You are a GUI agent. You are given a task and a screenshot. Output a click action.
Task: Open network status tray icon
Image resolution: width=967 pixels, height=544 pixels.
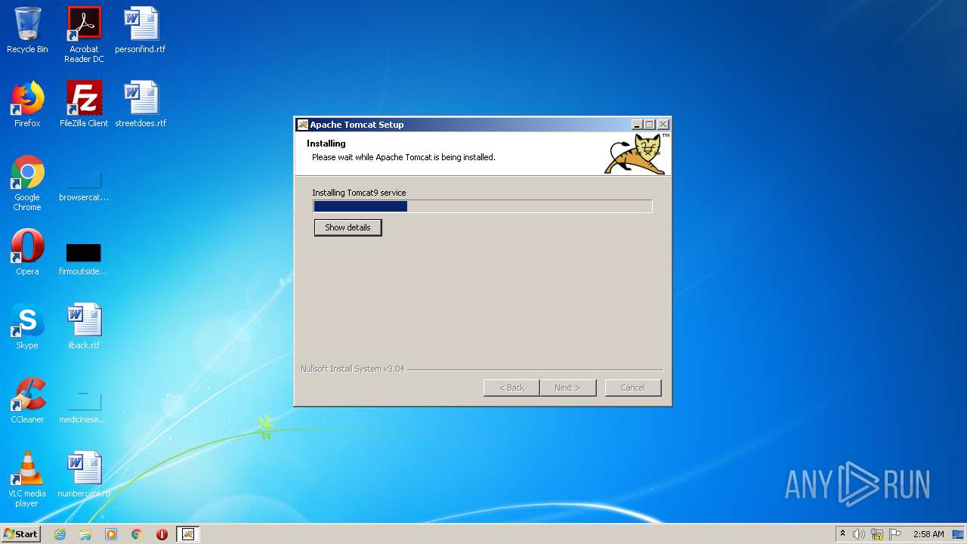coord(877,534)
